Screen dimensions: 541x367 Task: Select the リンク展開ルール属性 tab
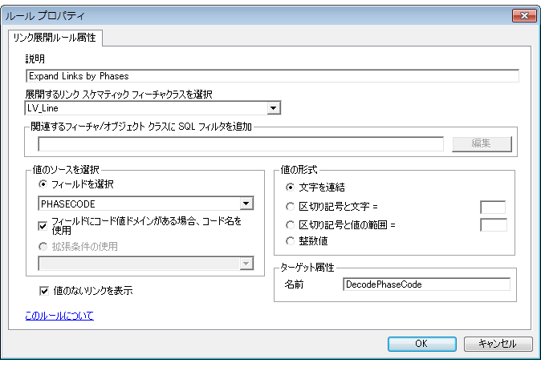tap(55, 38)
